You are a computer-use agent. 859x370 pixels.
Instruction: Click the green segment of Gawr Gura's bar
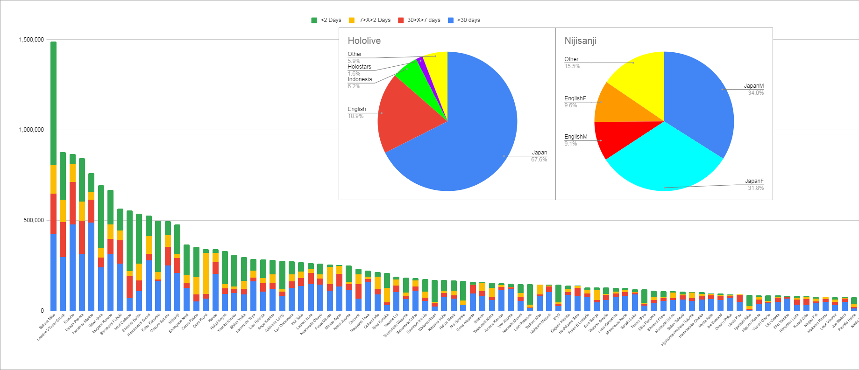tap(101, 216)
